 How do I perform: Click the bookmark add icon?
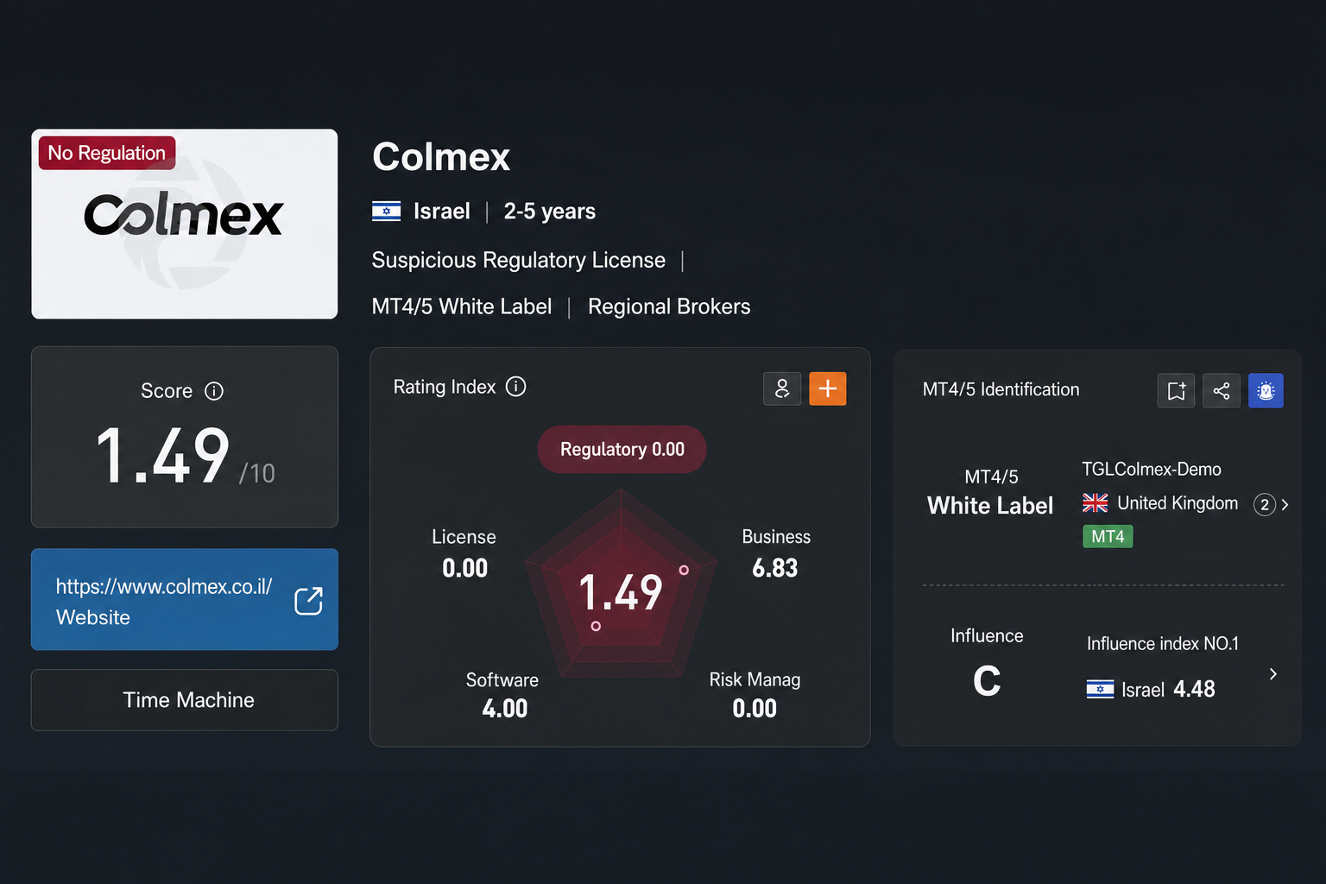click(1176, 391)
